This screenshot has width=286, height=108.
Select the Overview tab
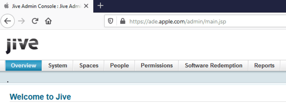tap(23, 65)
